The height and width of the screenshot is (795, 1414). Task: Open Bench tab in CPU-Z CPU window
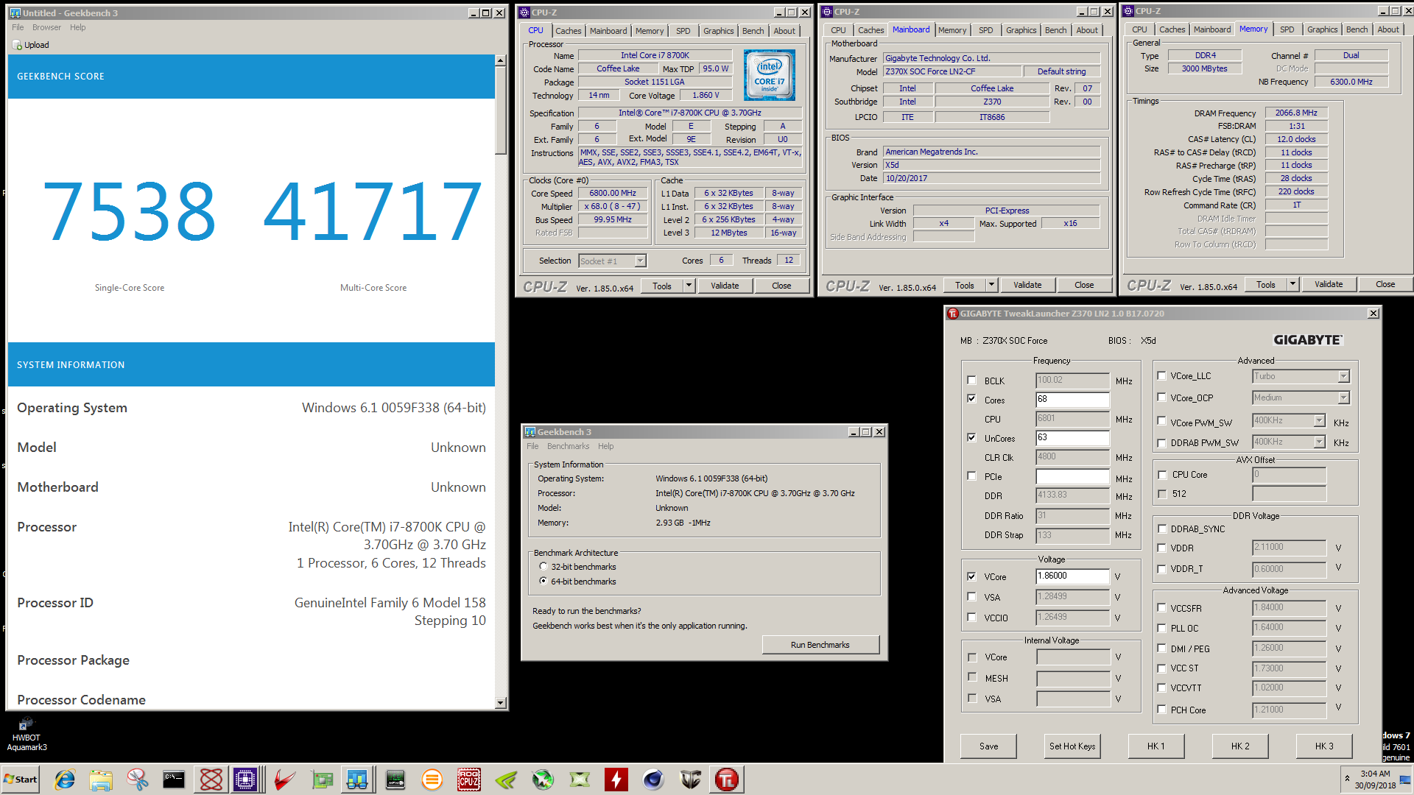tap(753, 31)
